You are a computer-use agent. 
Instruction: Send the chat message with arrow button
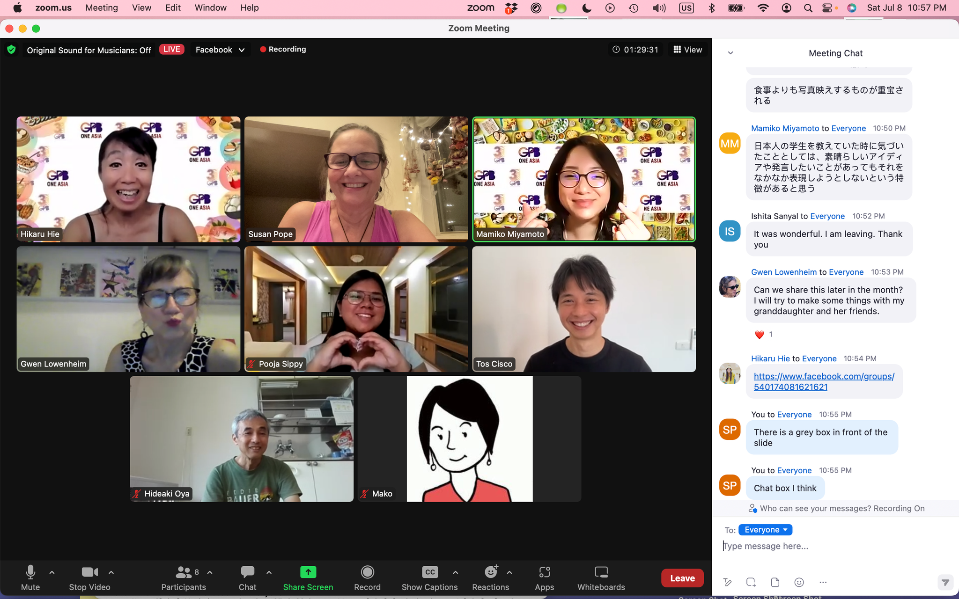coord(945,582)
